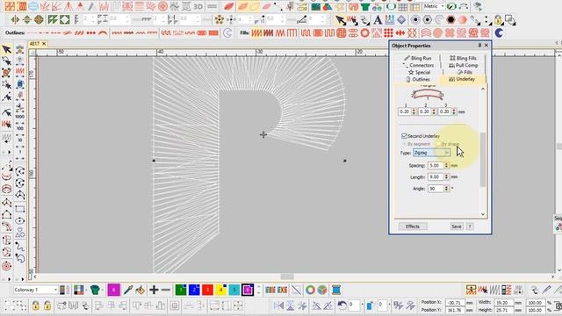
Task: Switch to the Bling Run tab
Action: click(418, 58)
